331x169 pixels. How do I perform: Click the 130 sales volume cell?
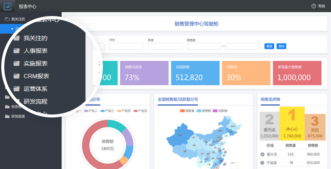click(x=290, y=154)
